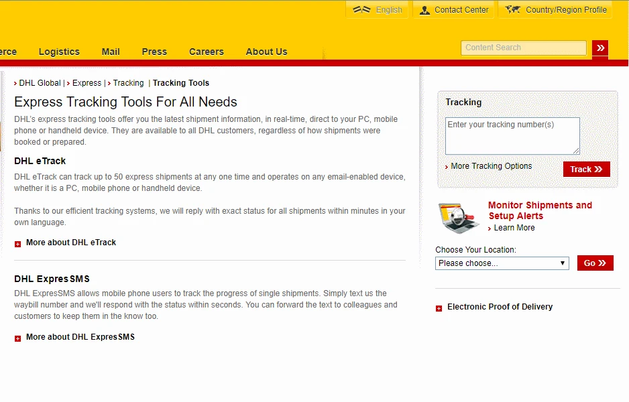Click plus icon beside More about DHL eTrack

coord(17,244)
